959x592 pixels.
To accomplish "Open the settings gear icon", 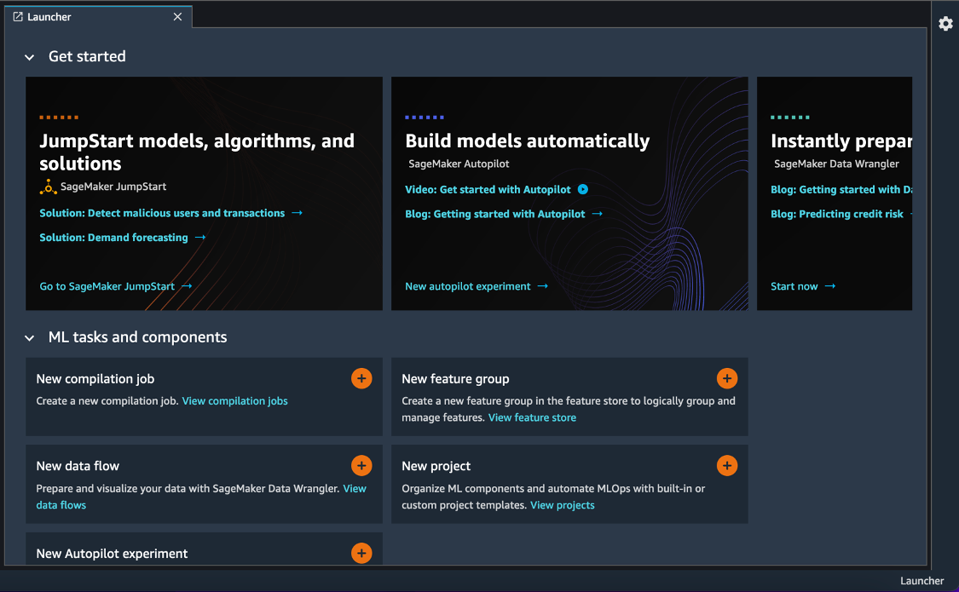I will pos(945,24).
